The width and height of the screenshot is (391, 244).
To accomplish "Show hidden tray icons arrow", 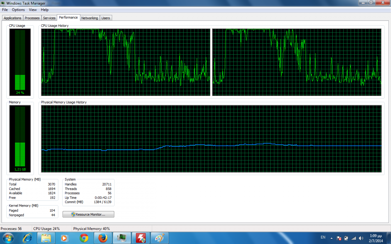I will tap(331, 238).
